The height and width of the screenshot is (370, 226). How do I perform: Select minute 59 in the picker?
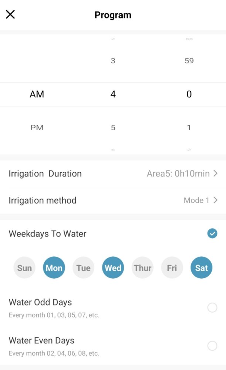[189, 61]
